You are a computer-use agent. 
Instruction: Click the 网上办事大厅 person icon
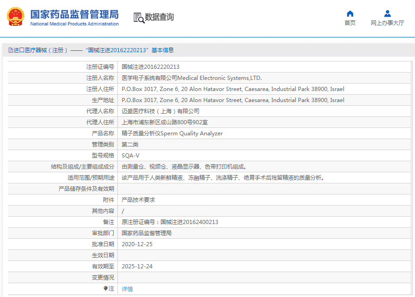pyautogui.click(x=387, y=13)
